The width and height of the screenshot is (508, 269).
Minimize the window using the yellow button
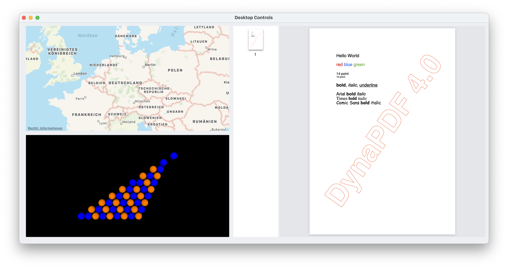31,18
